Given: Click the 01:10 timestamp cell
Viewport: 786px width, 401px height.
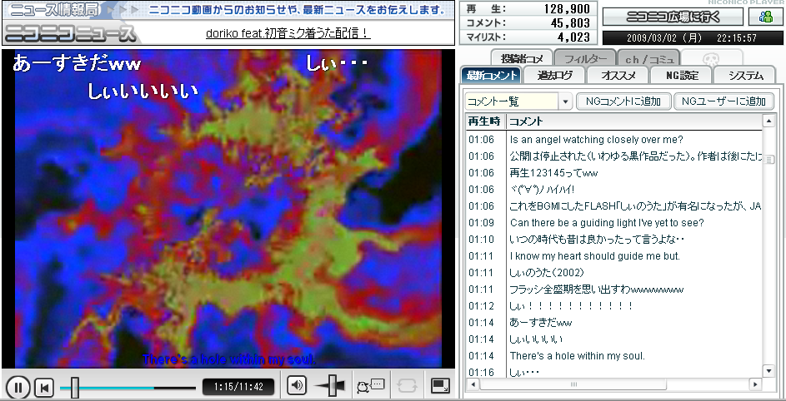Looking at the screenshot, I should pos(481,240).
